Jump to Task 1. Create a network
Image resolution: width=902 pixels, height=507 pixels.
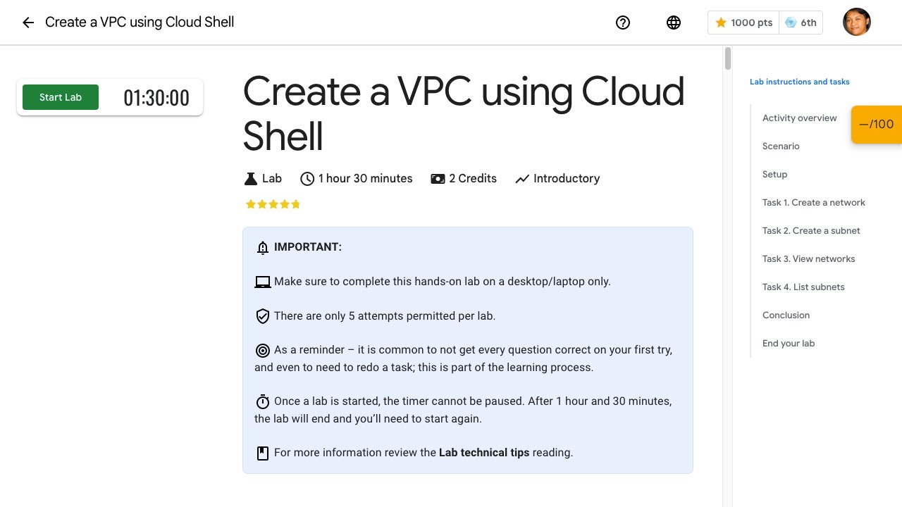pyautogui.click(x=813, y=203)
